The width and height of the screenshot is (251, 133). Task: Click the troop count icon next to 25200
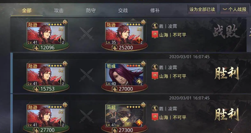114,48
